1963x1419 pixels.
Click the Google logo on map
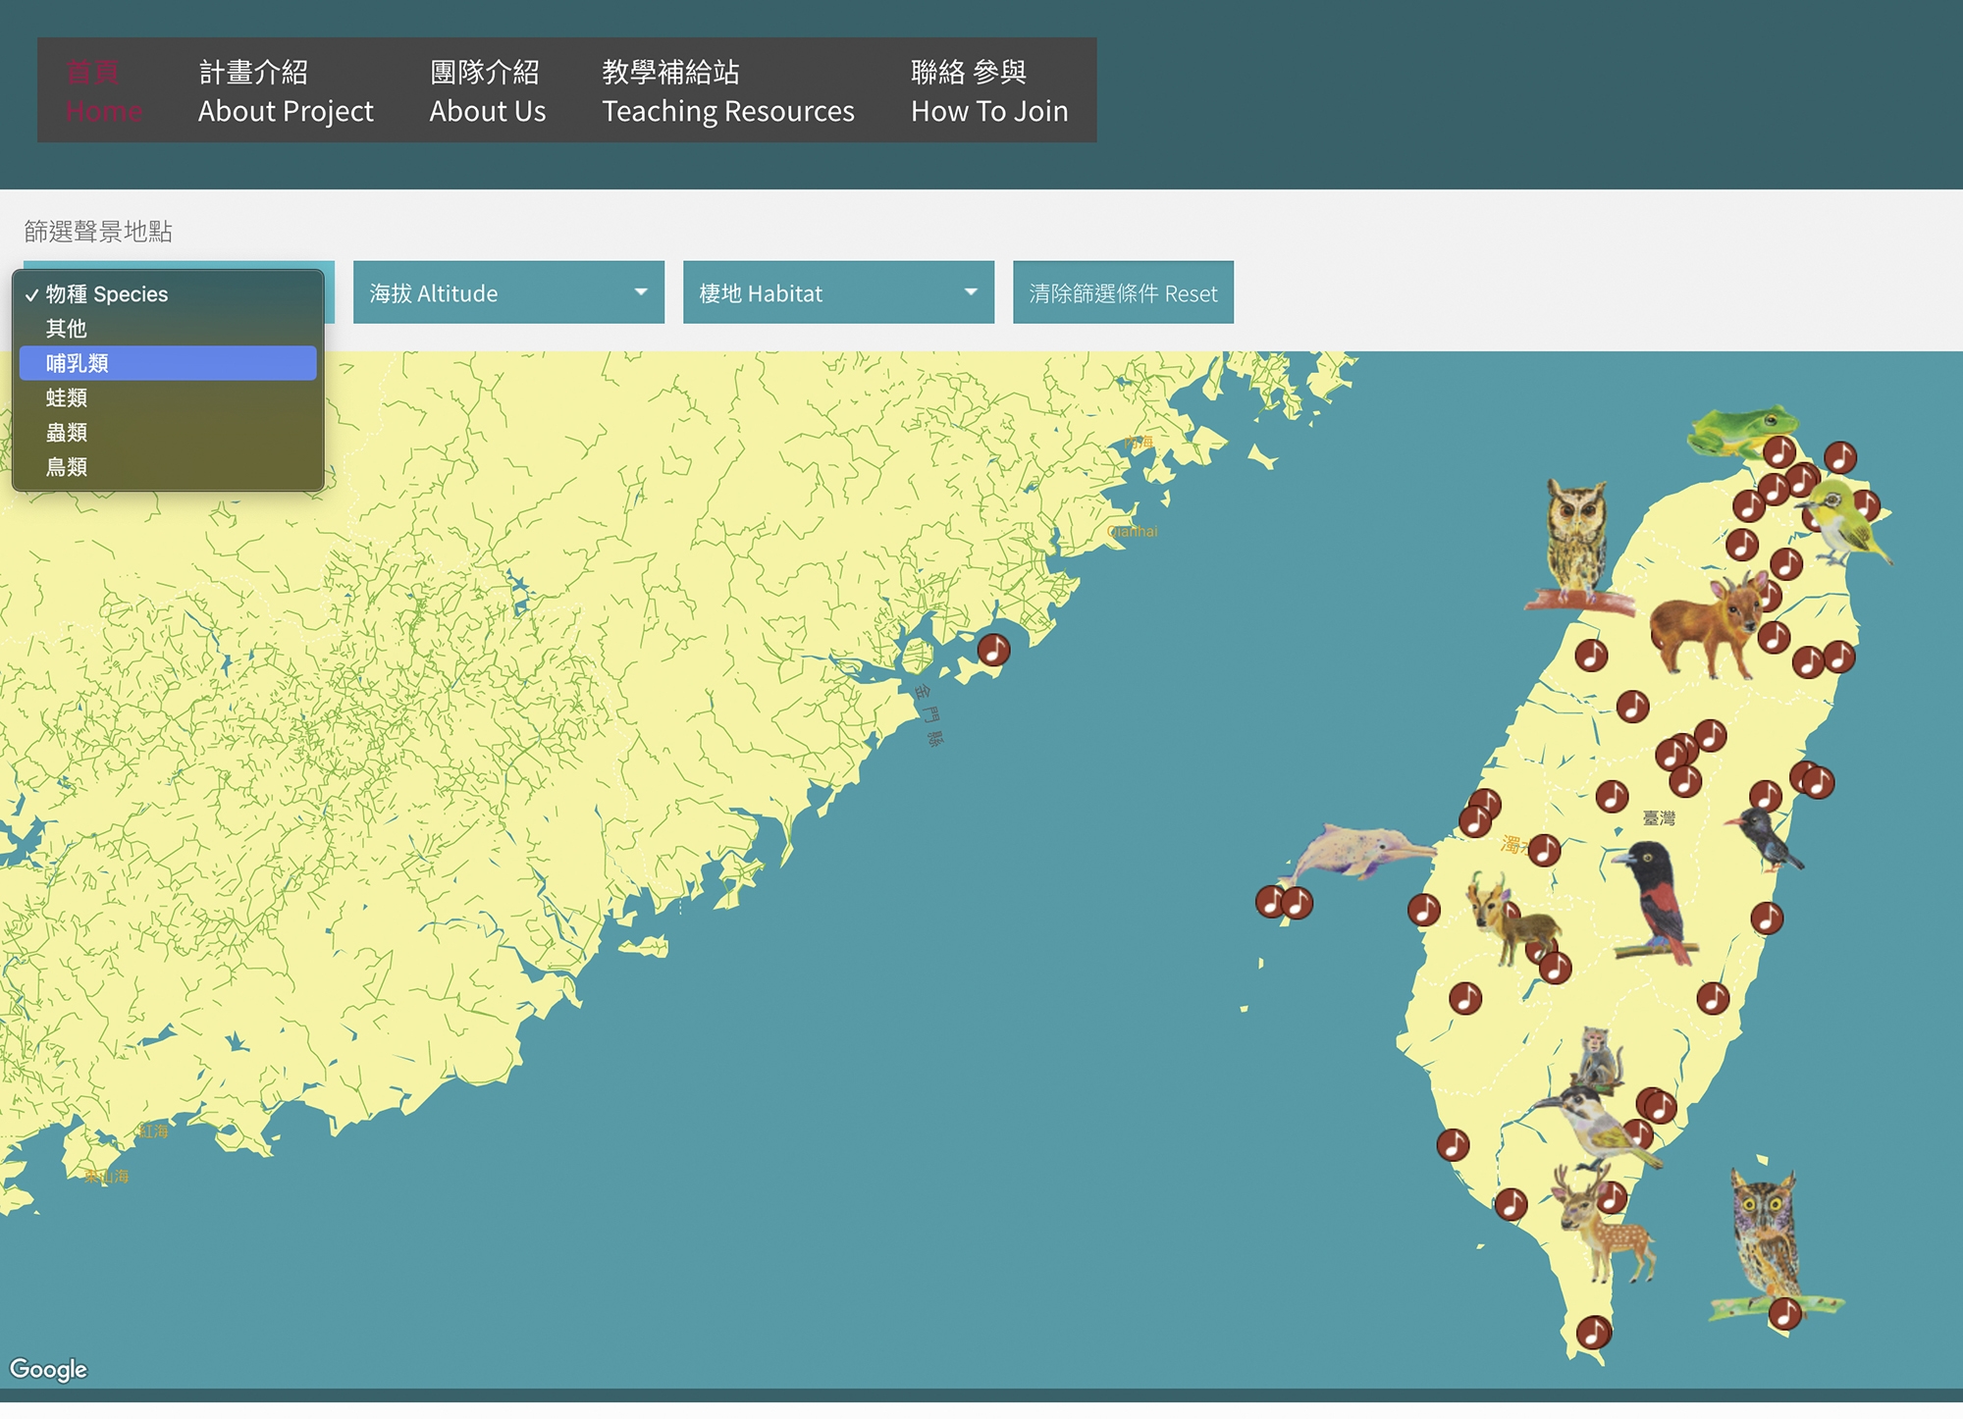tap(48, 1369)
